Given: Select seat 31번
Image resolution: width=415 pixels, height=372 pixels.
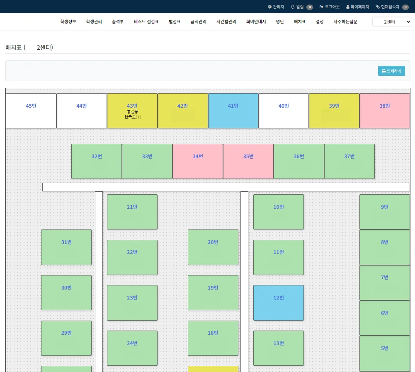Looking at the screenshot, I should coord(66,247).
